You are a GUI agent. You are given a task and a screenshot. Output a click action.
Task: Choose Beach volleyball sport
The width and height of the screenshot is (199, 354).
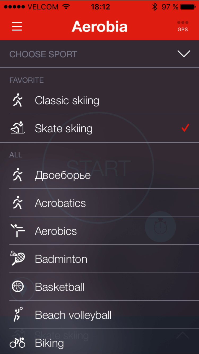[73, 315]
